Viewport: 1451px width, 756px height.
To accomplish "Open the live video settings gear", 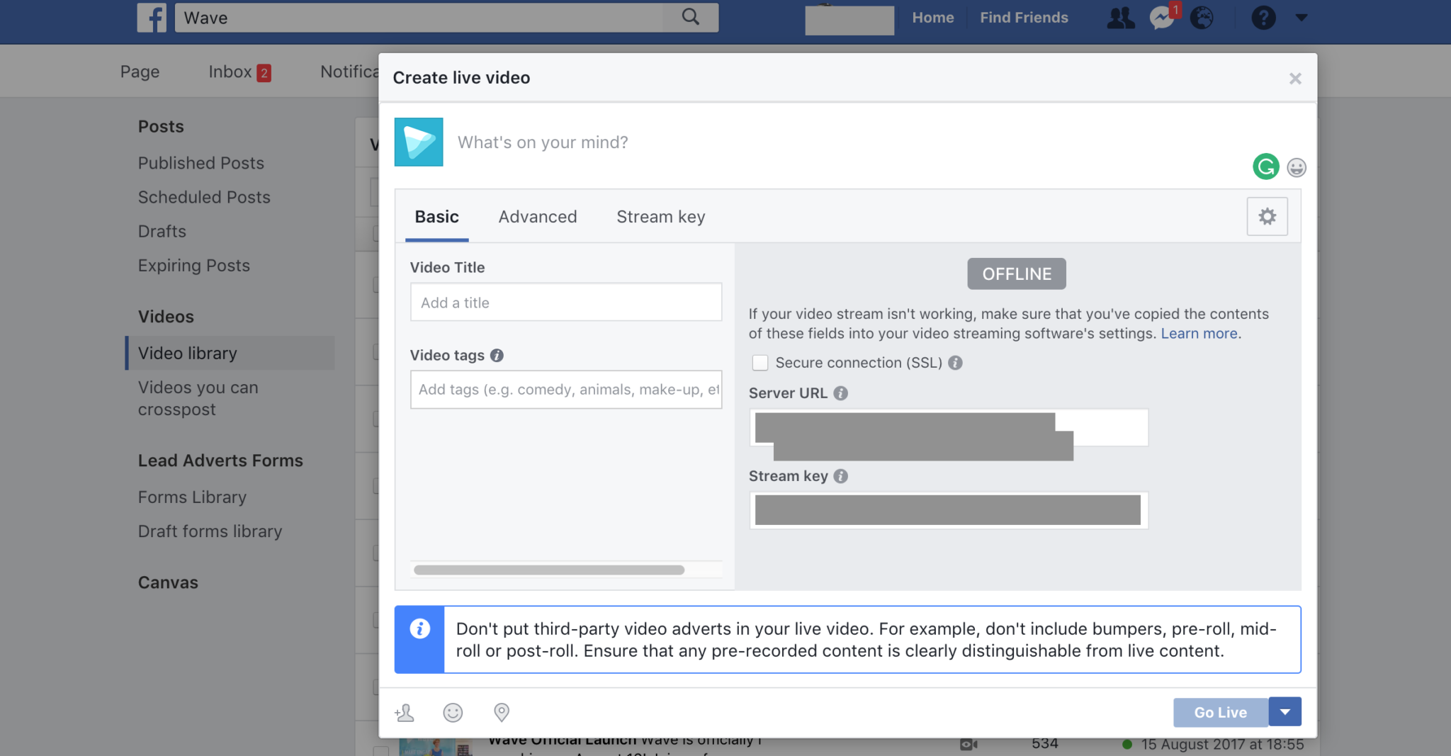I will [1267, 217].
